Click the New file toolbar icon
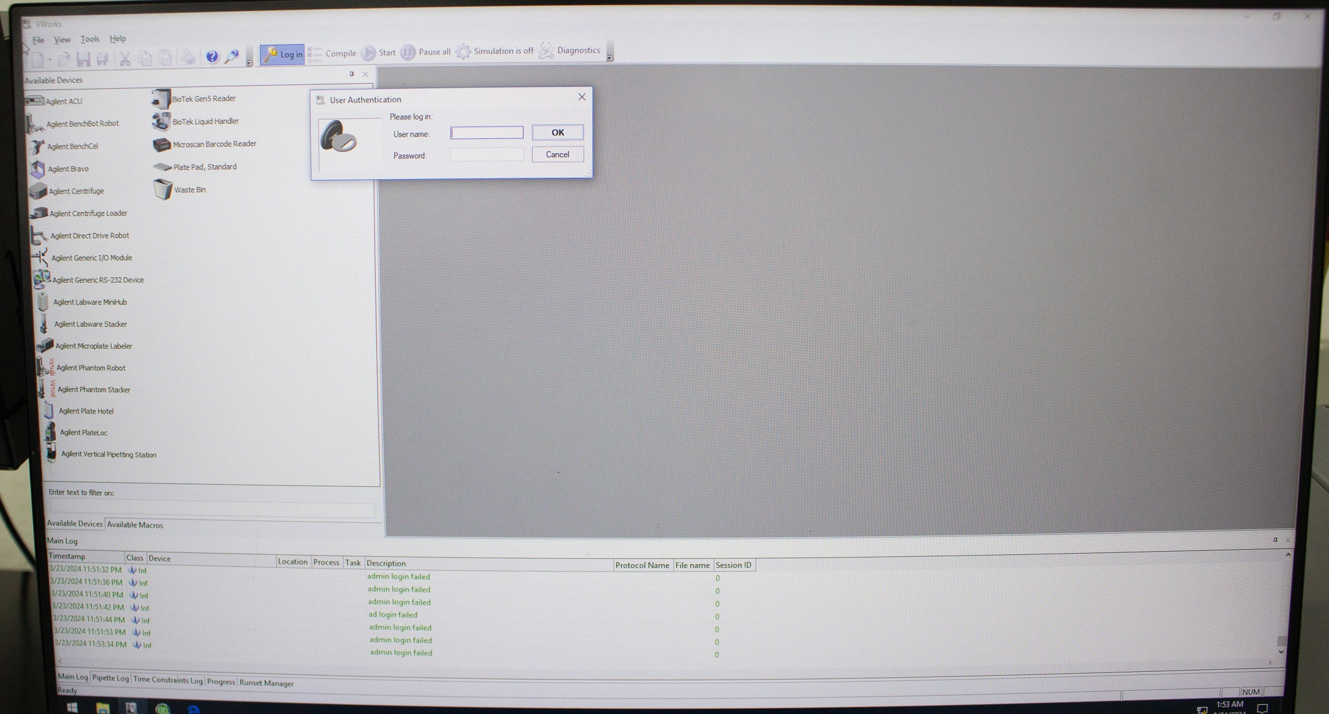1329x714 pixels. [38, 60]
